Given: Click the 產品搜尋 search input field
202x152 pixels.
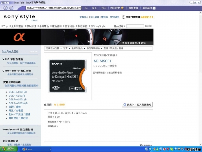Looking at the screenshot, I should click(x=135, y=26).
